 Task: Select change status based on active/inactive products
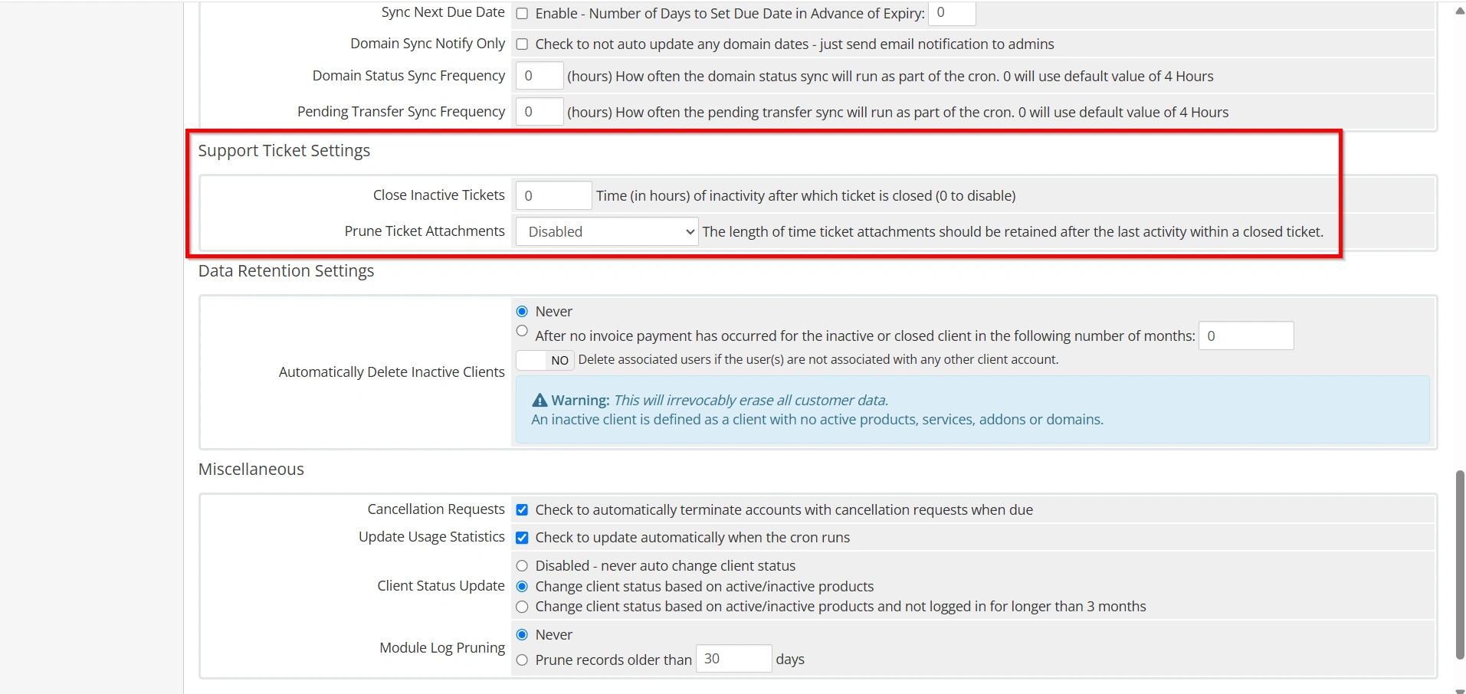(522, 587)
